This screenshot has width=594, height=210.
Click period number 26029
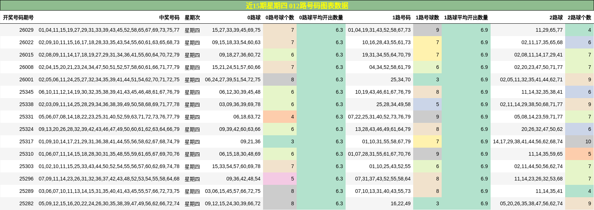26,30
